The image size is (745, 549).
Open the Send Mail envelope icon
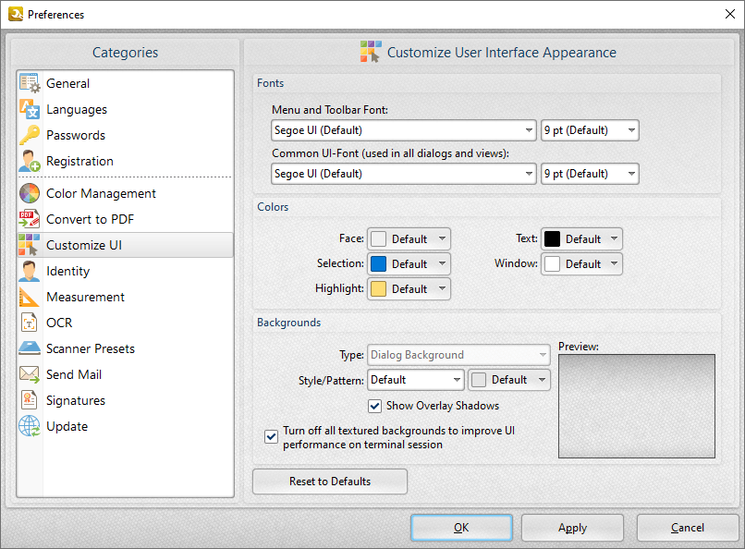pos(31,374)
